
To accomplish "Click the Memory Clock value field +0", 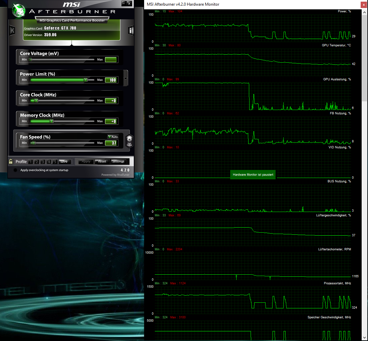I will [x=111, y=121].
